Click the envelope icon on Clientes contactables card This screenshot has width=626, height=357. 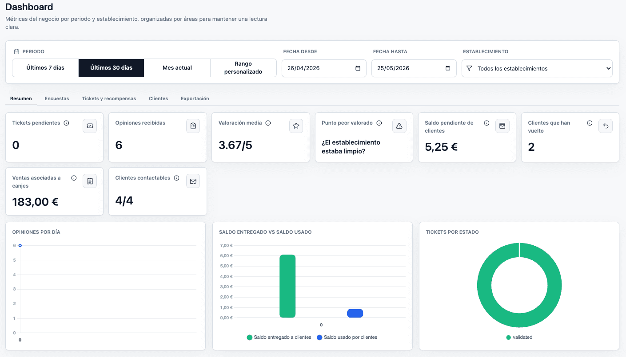193,181
